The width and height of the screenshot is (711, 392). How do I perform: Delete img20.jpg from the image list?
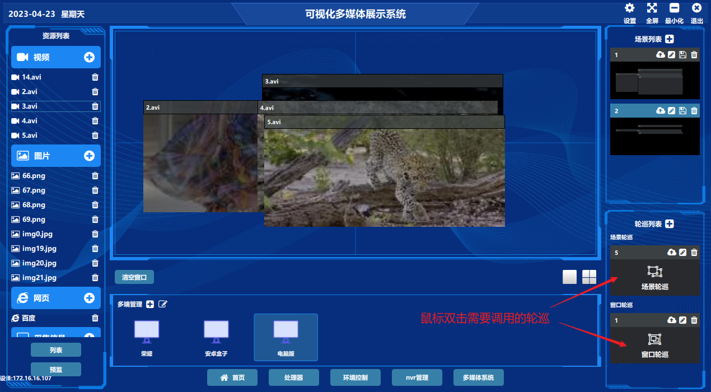coord(95,263)
